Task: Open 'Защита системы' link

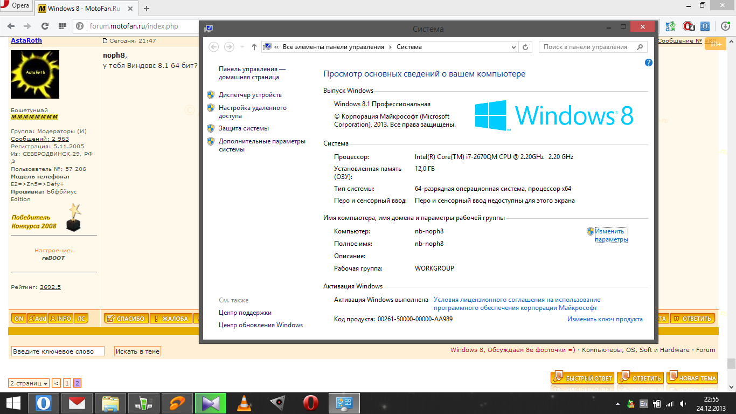Action: coord(244,128)
